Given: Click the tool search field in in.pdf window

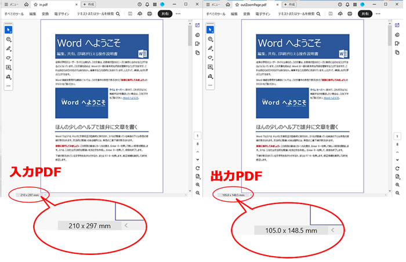Looking at the screenshot, I should point(99,14).
